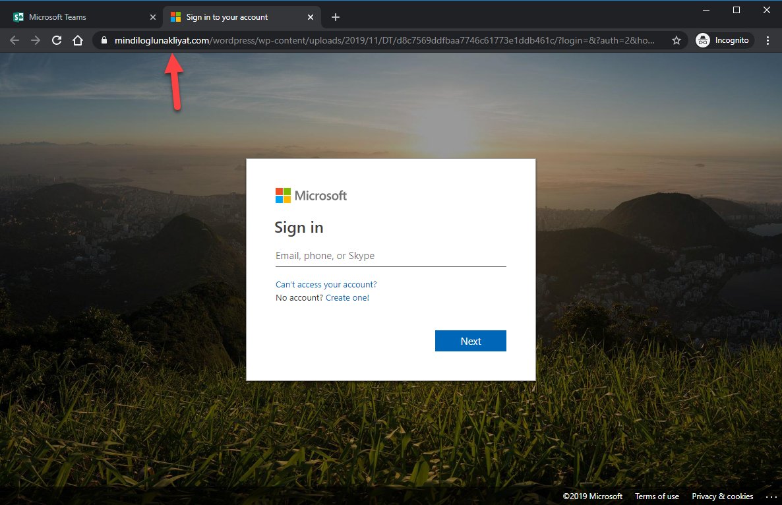Image resolution: width=782 pixels, height=505 pixels.
Task: Switch to the Microsoft Teams tab
Action: [x=82, y=17]
